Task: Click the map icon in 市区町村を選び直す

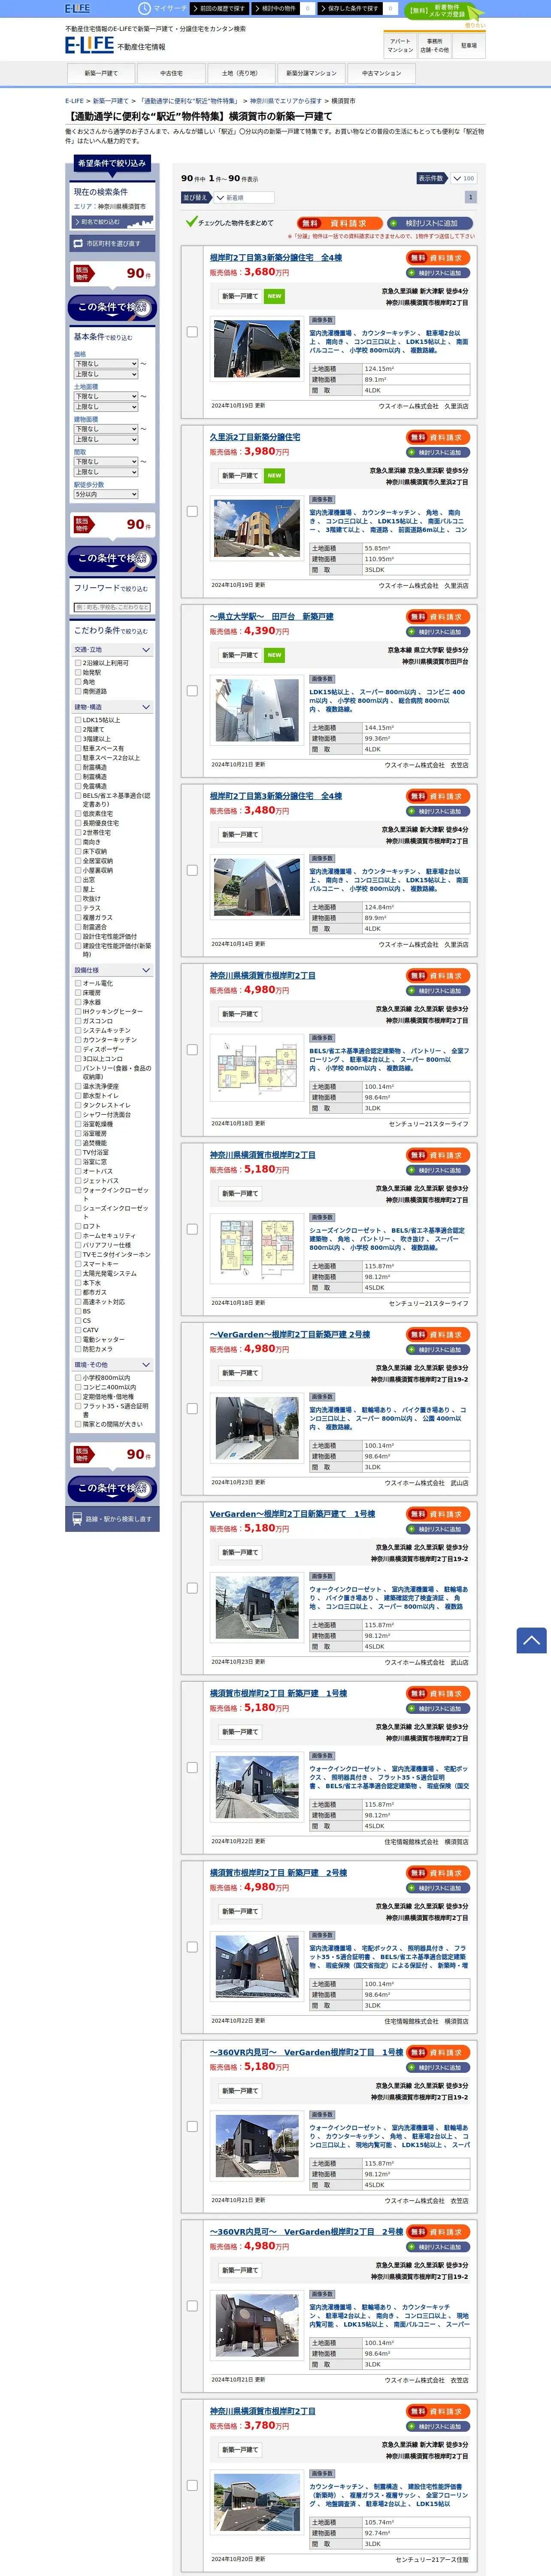Action: [79, 243]
